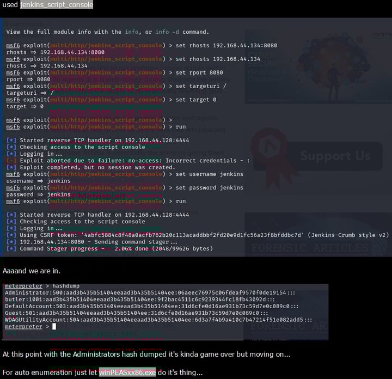Click the '[-]' error marker before 'Exploit aborted'
The height and width of the screenshot is (379, 392).
click(x=11, y=161)
